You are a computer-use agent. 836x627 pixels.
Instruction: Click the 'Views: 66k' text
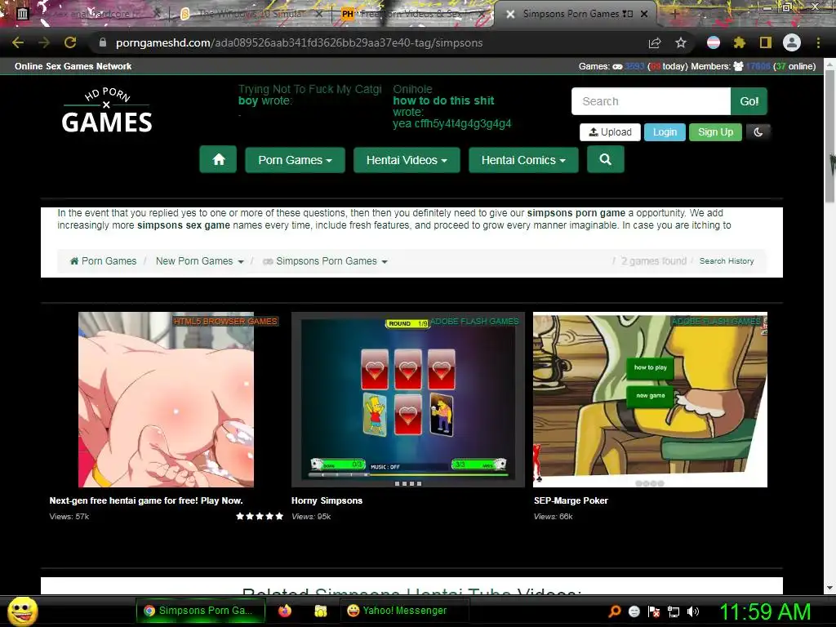pos(554,517)
